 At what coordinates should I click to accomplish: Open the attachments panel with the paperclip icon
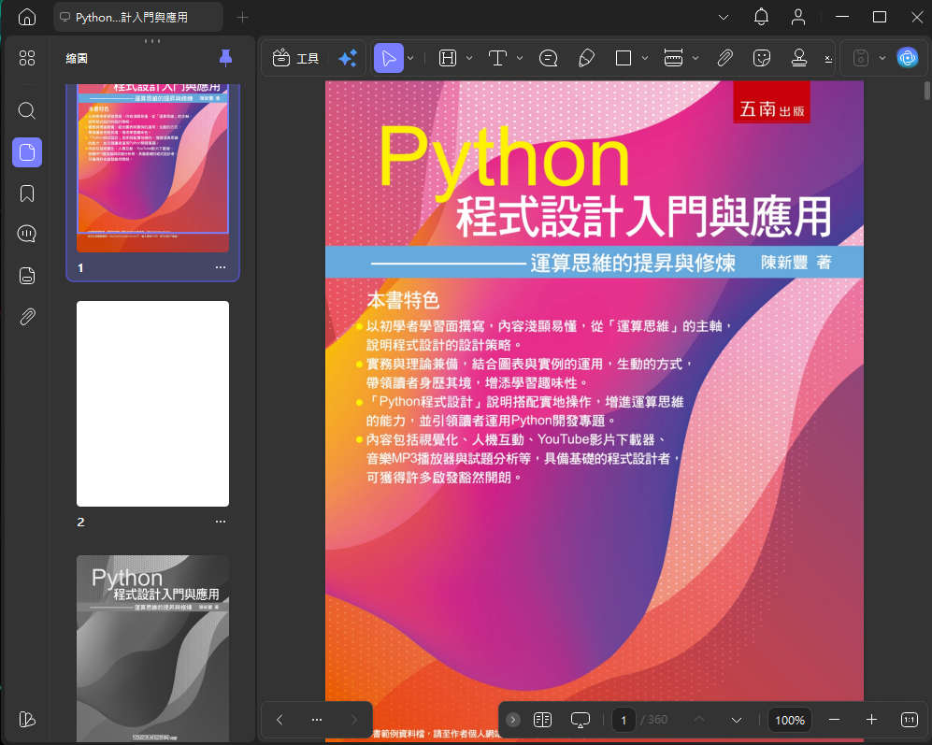tap(27, 316)
